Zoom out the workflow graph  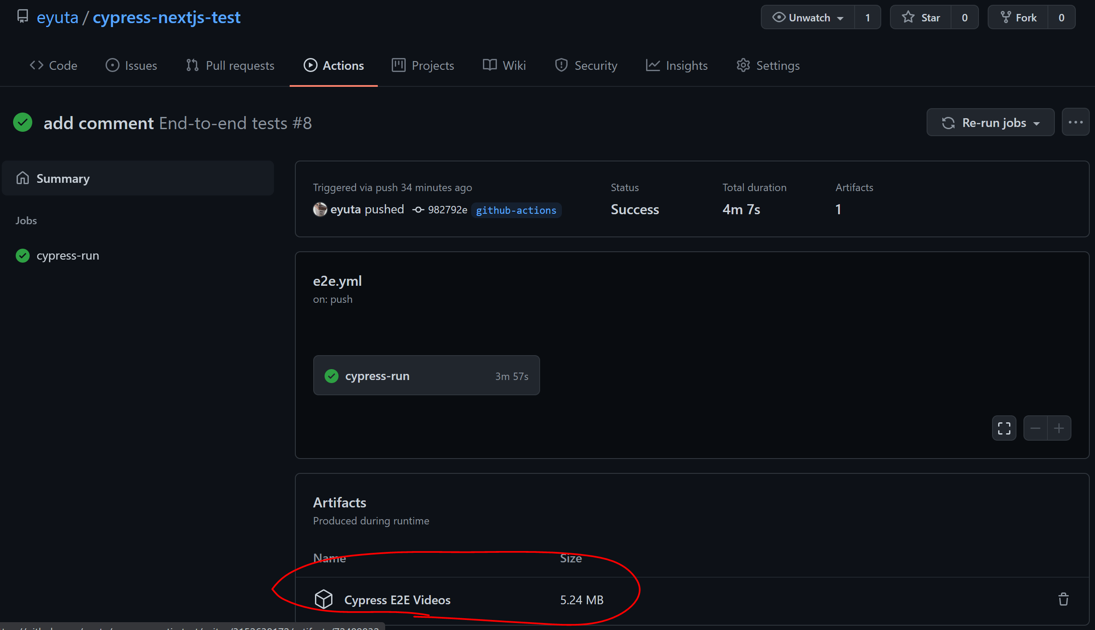pos(1035,428)
